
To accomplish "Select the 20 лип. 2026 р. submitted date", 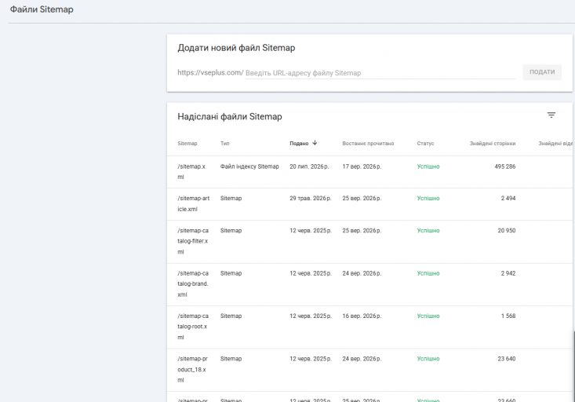I will (x=309, y=166).
